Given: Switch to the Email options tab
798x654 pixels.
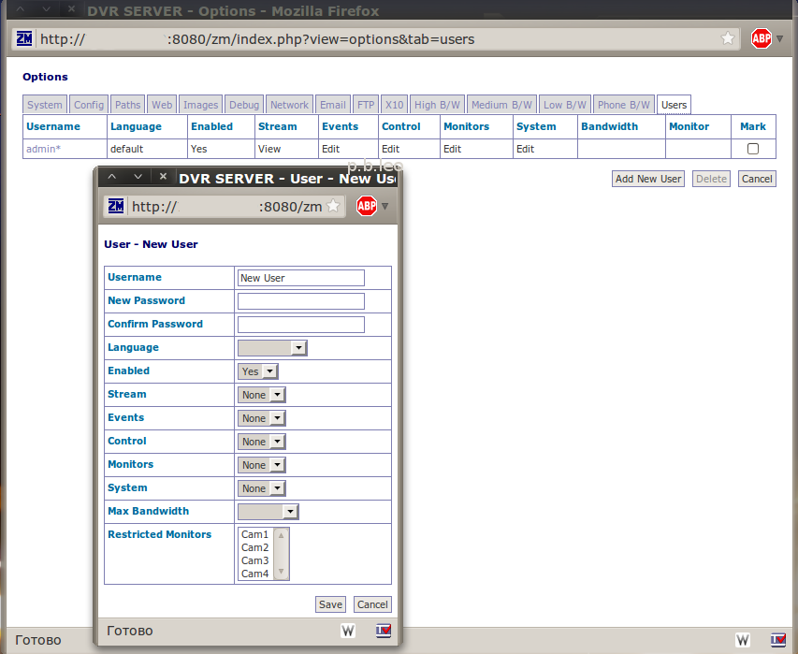Looking at the screenshot, I should point(333,105).
